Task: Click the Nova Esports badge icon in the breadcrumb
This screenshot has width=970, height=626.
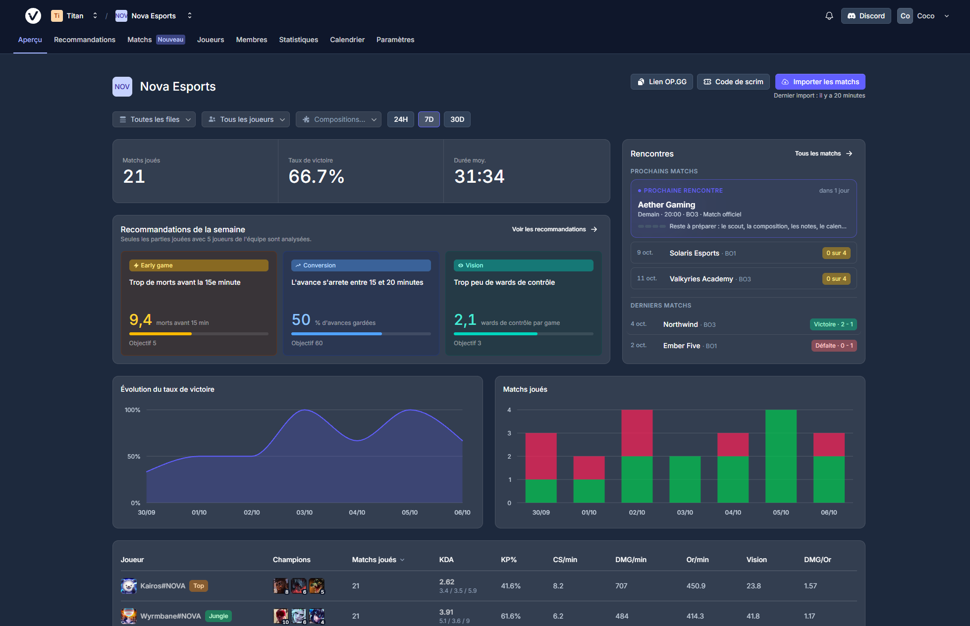Action: [x=121, y=16]
